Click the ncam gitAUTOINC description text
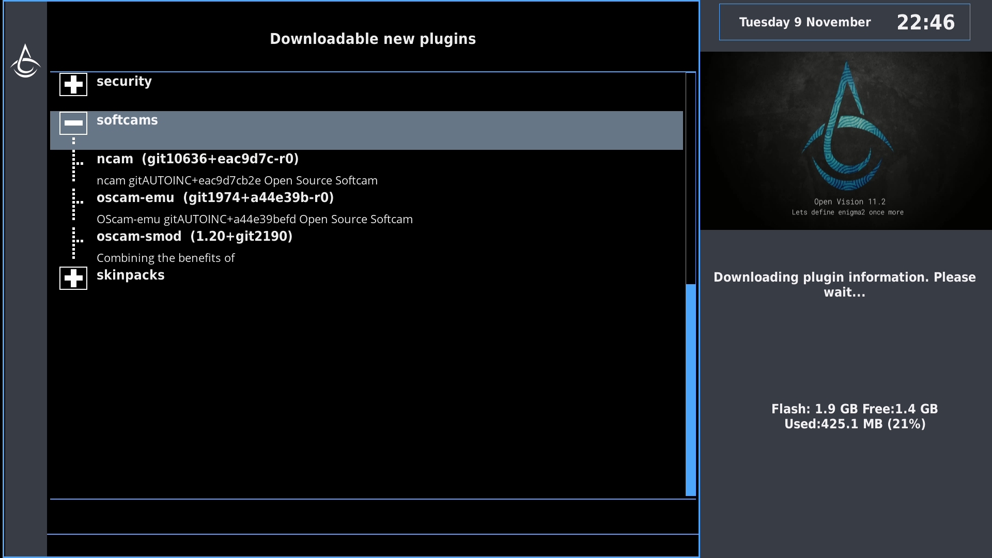The height and width of the screenshot is (558, 992). 237,181
